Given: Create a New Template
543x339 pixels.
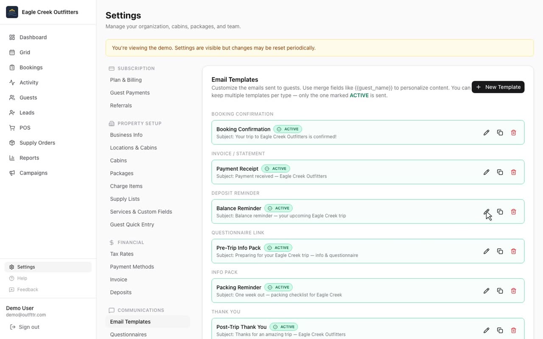Looking at the screenshot, I should [x=498, y=87].
